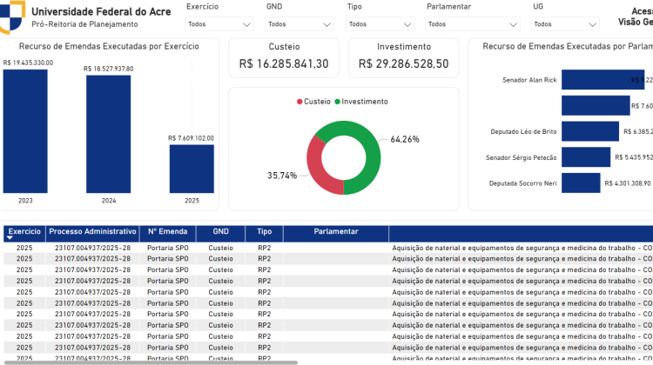Viewport: 653px width, 365px height.
Task: Click the Parlamentar column header
Action: [x=335, y=232]
